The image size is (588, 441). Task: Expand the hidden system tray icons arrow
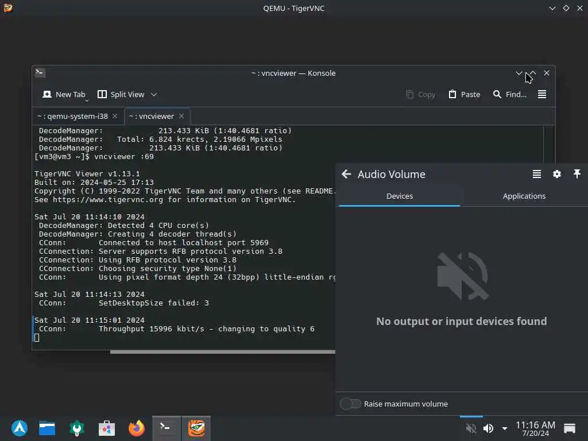[505, 428]
